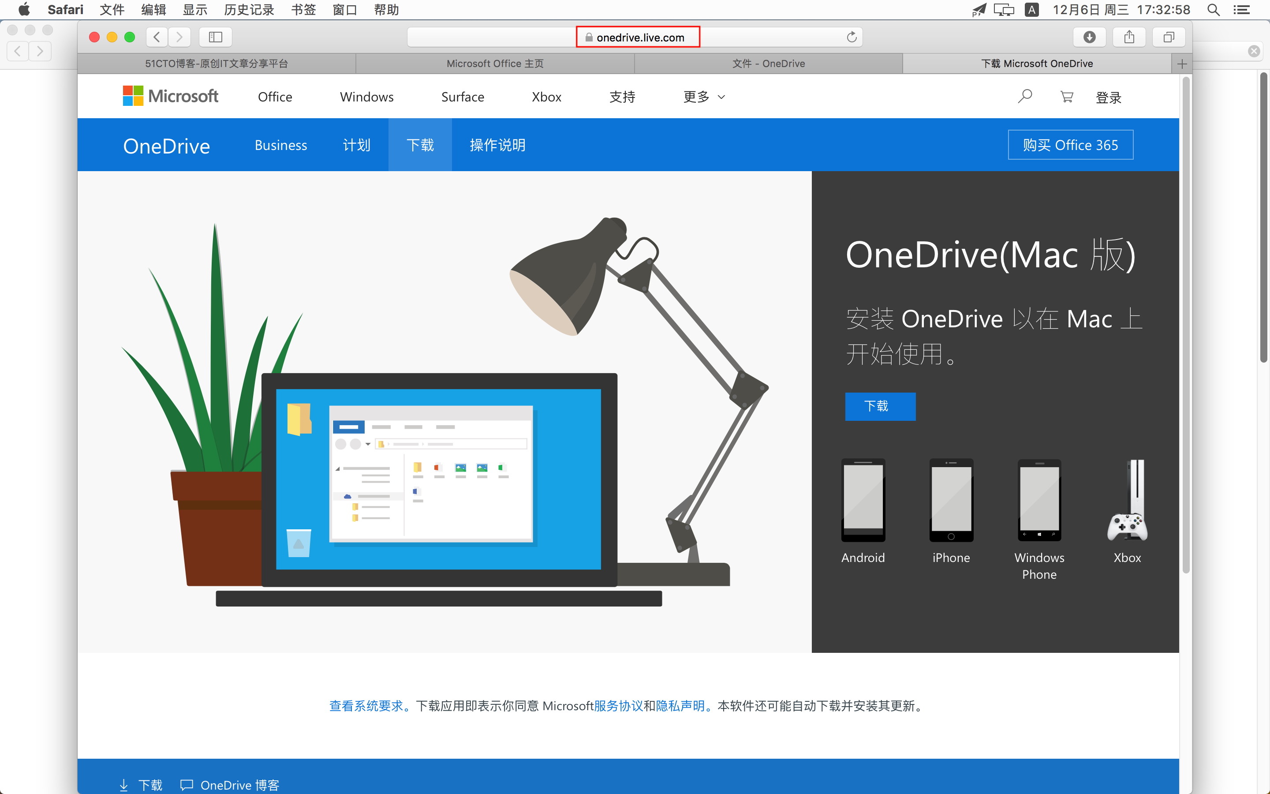Open the 文件 menu
Screen dimensions: 1270x794
pos(112,9)
